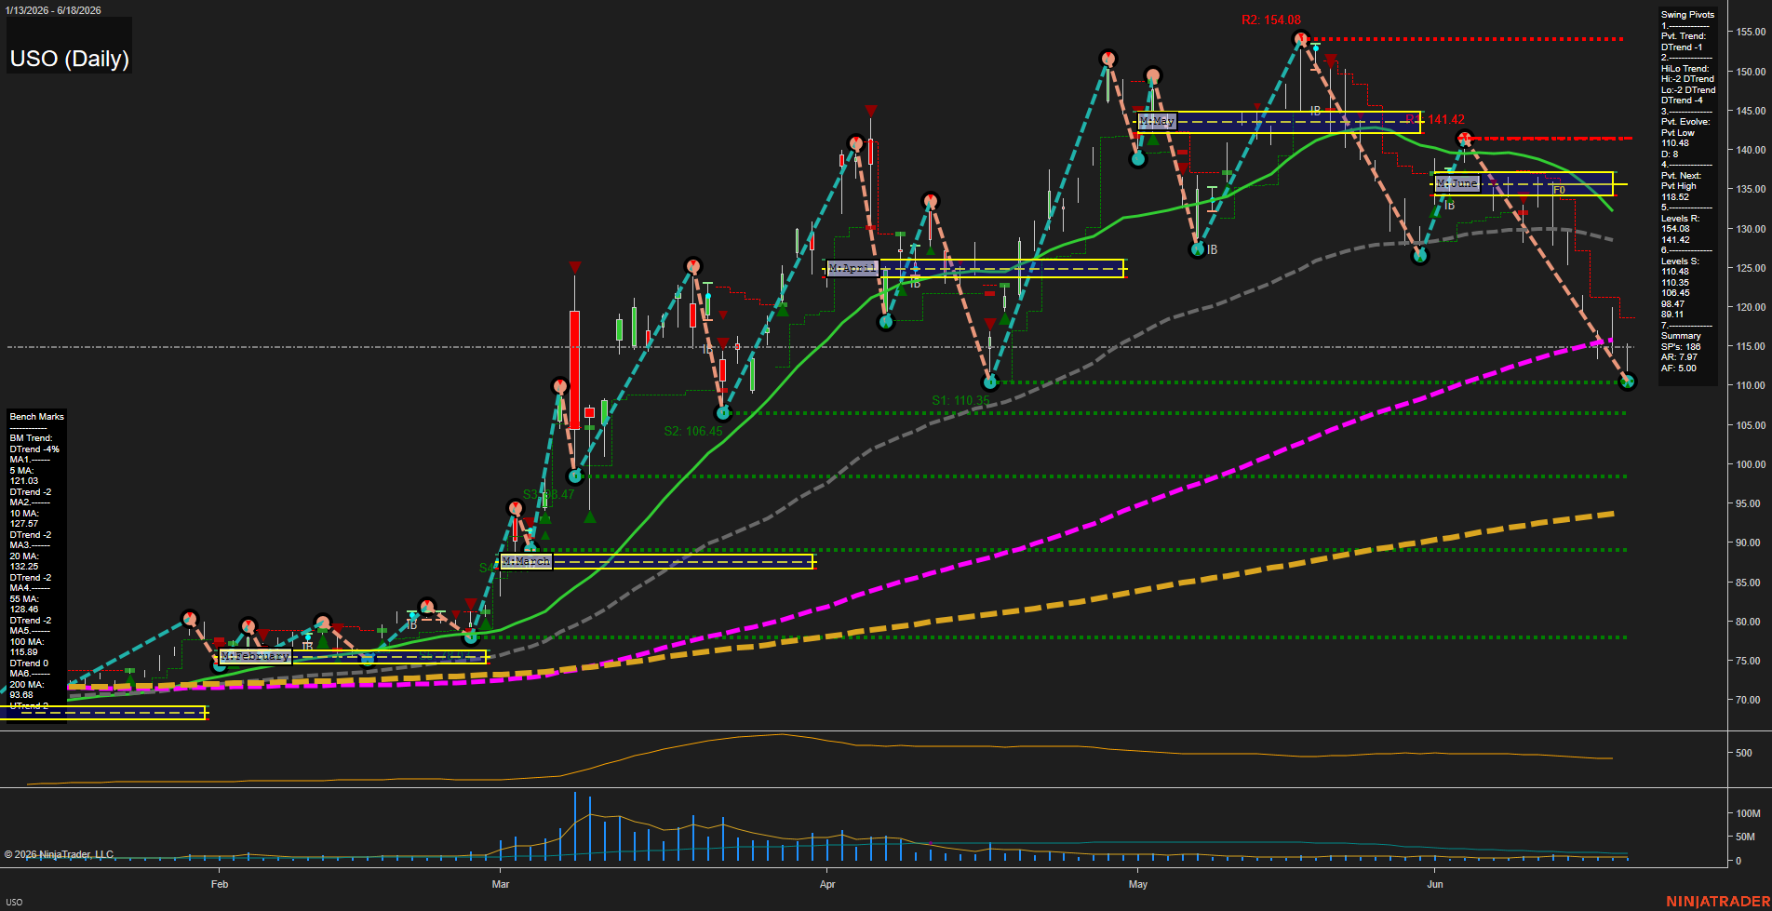Click the Swing Pivots panel header

pos(1687,15)
